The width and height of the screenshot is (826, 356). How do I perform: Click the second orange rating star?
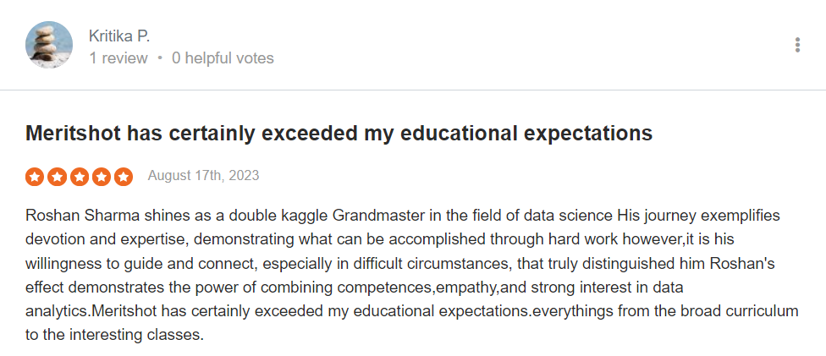tap(57, 177)
